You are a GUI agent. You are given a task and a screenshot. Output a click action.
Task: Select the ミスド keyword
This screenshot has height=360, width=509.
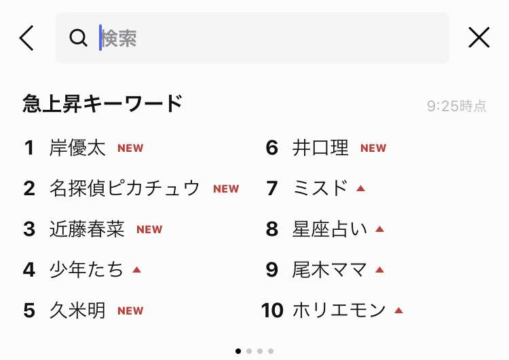tap(320, 188)
